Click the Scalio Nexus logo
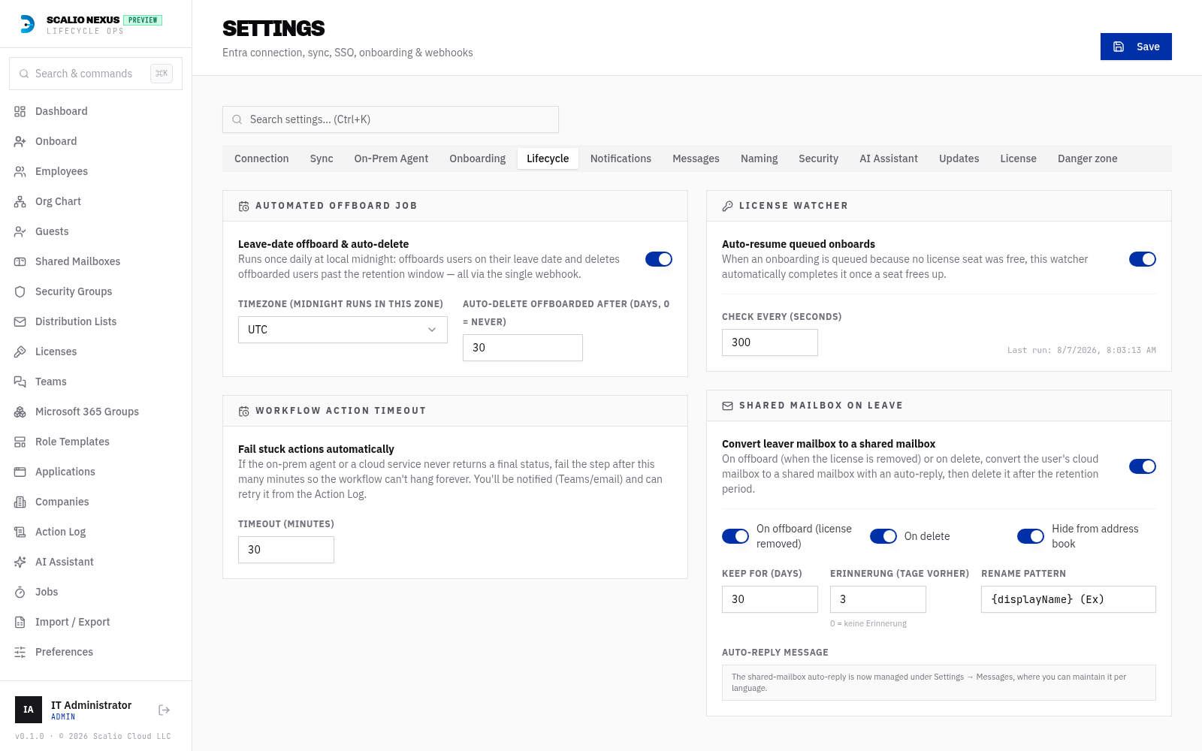 click(x=27, y=24)
